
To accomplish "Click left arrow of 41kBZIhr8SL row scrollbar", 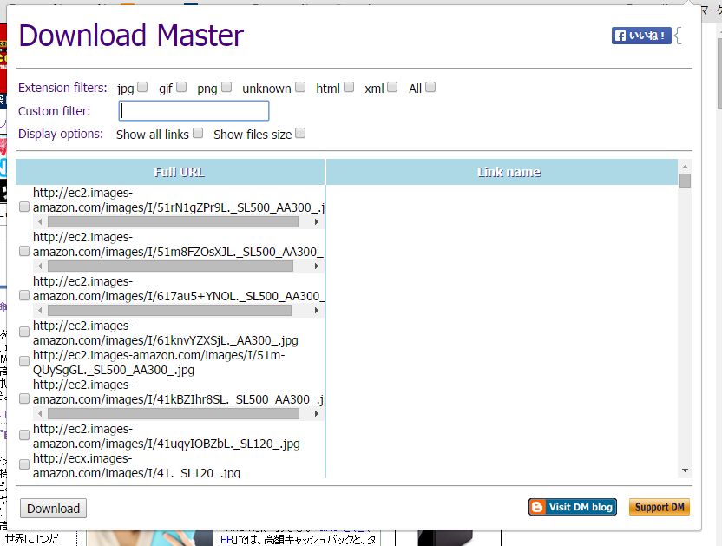I will (x=40, y=414).
